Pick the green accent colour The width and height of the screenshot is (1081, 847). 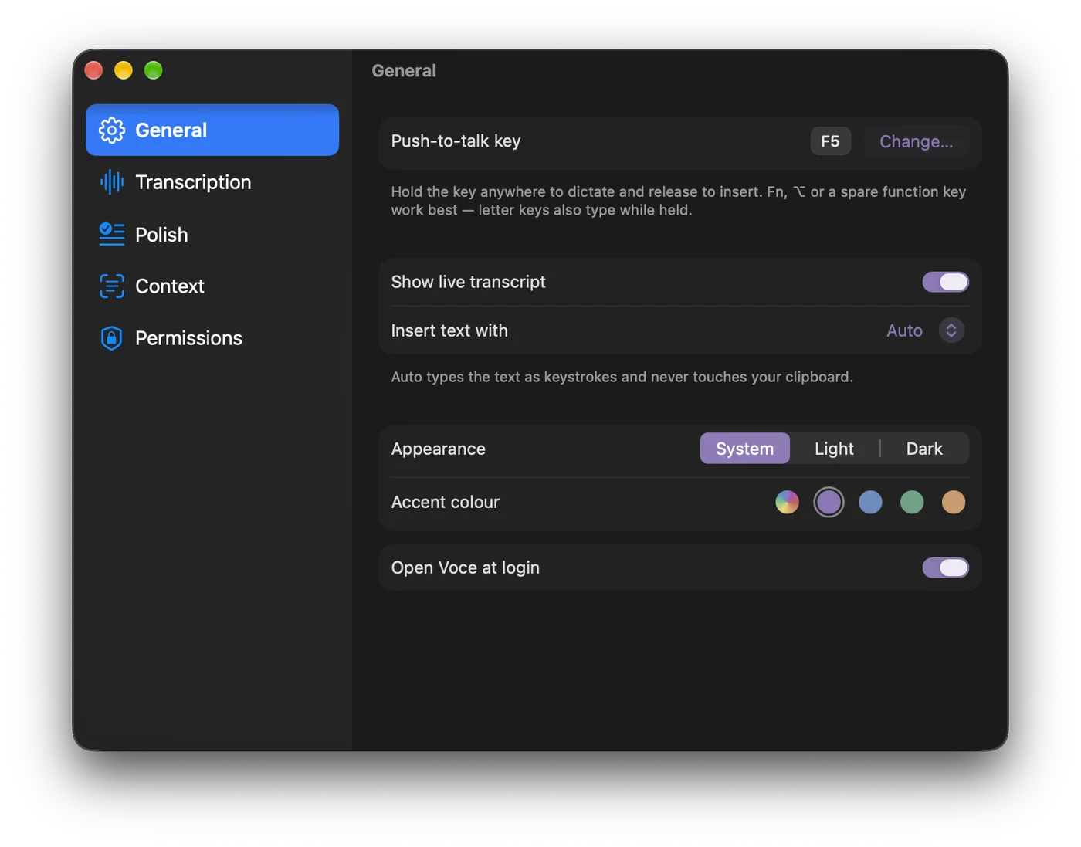(x=912, y=502)
